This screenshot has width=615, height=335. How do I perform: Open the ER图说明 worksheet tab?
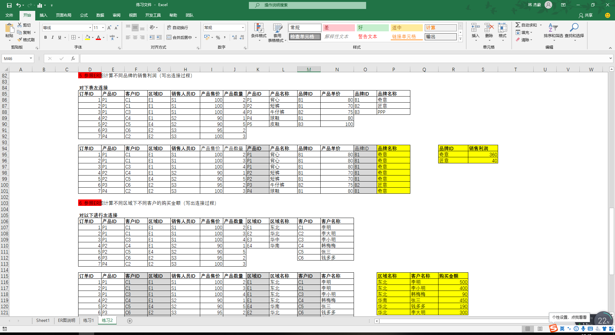(67, 321)
